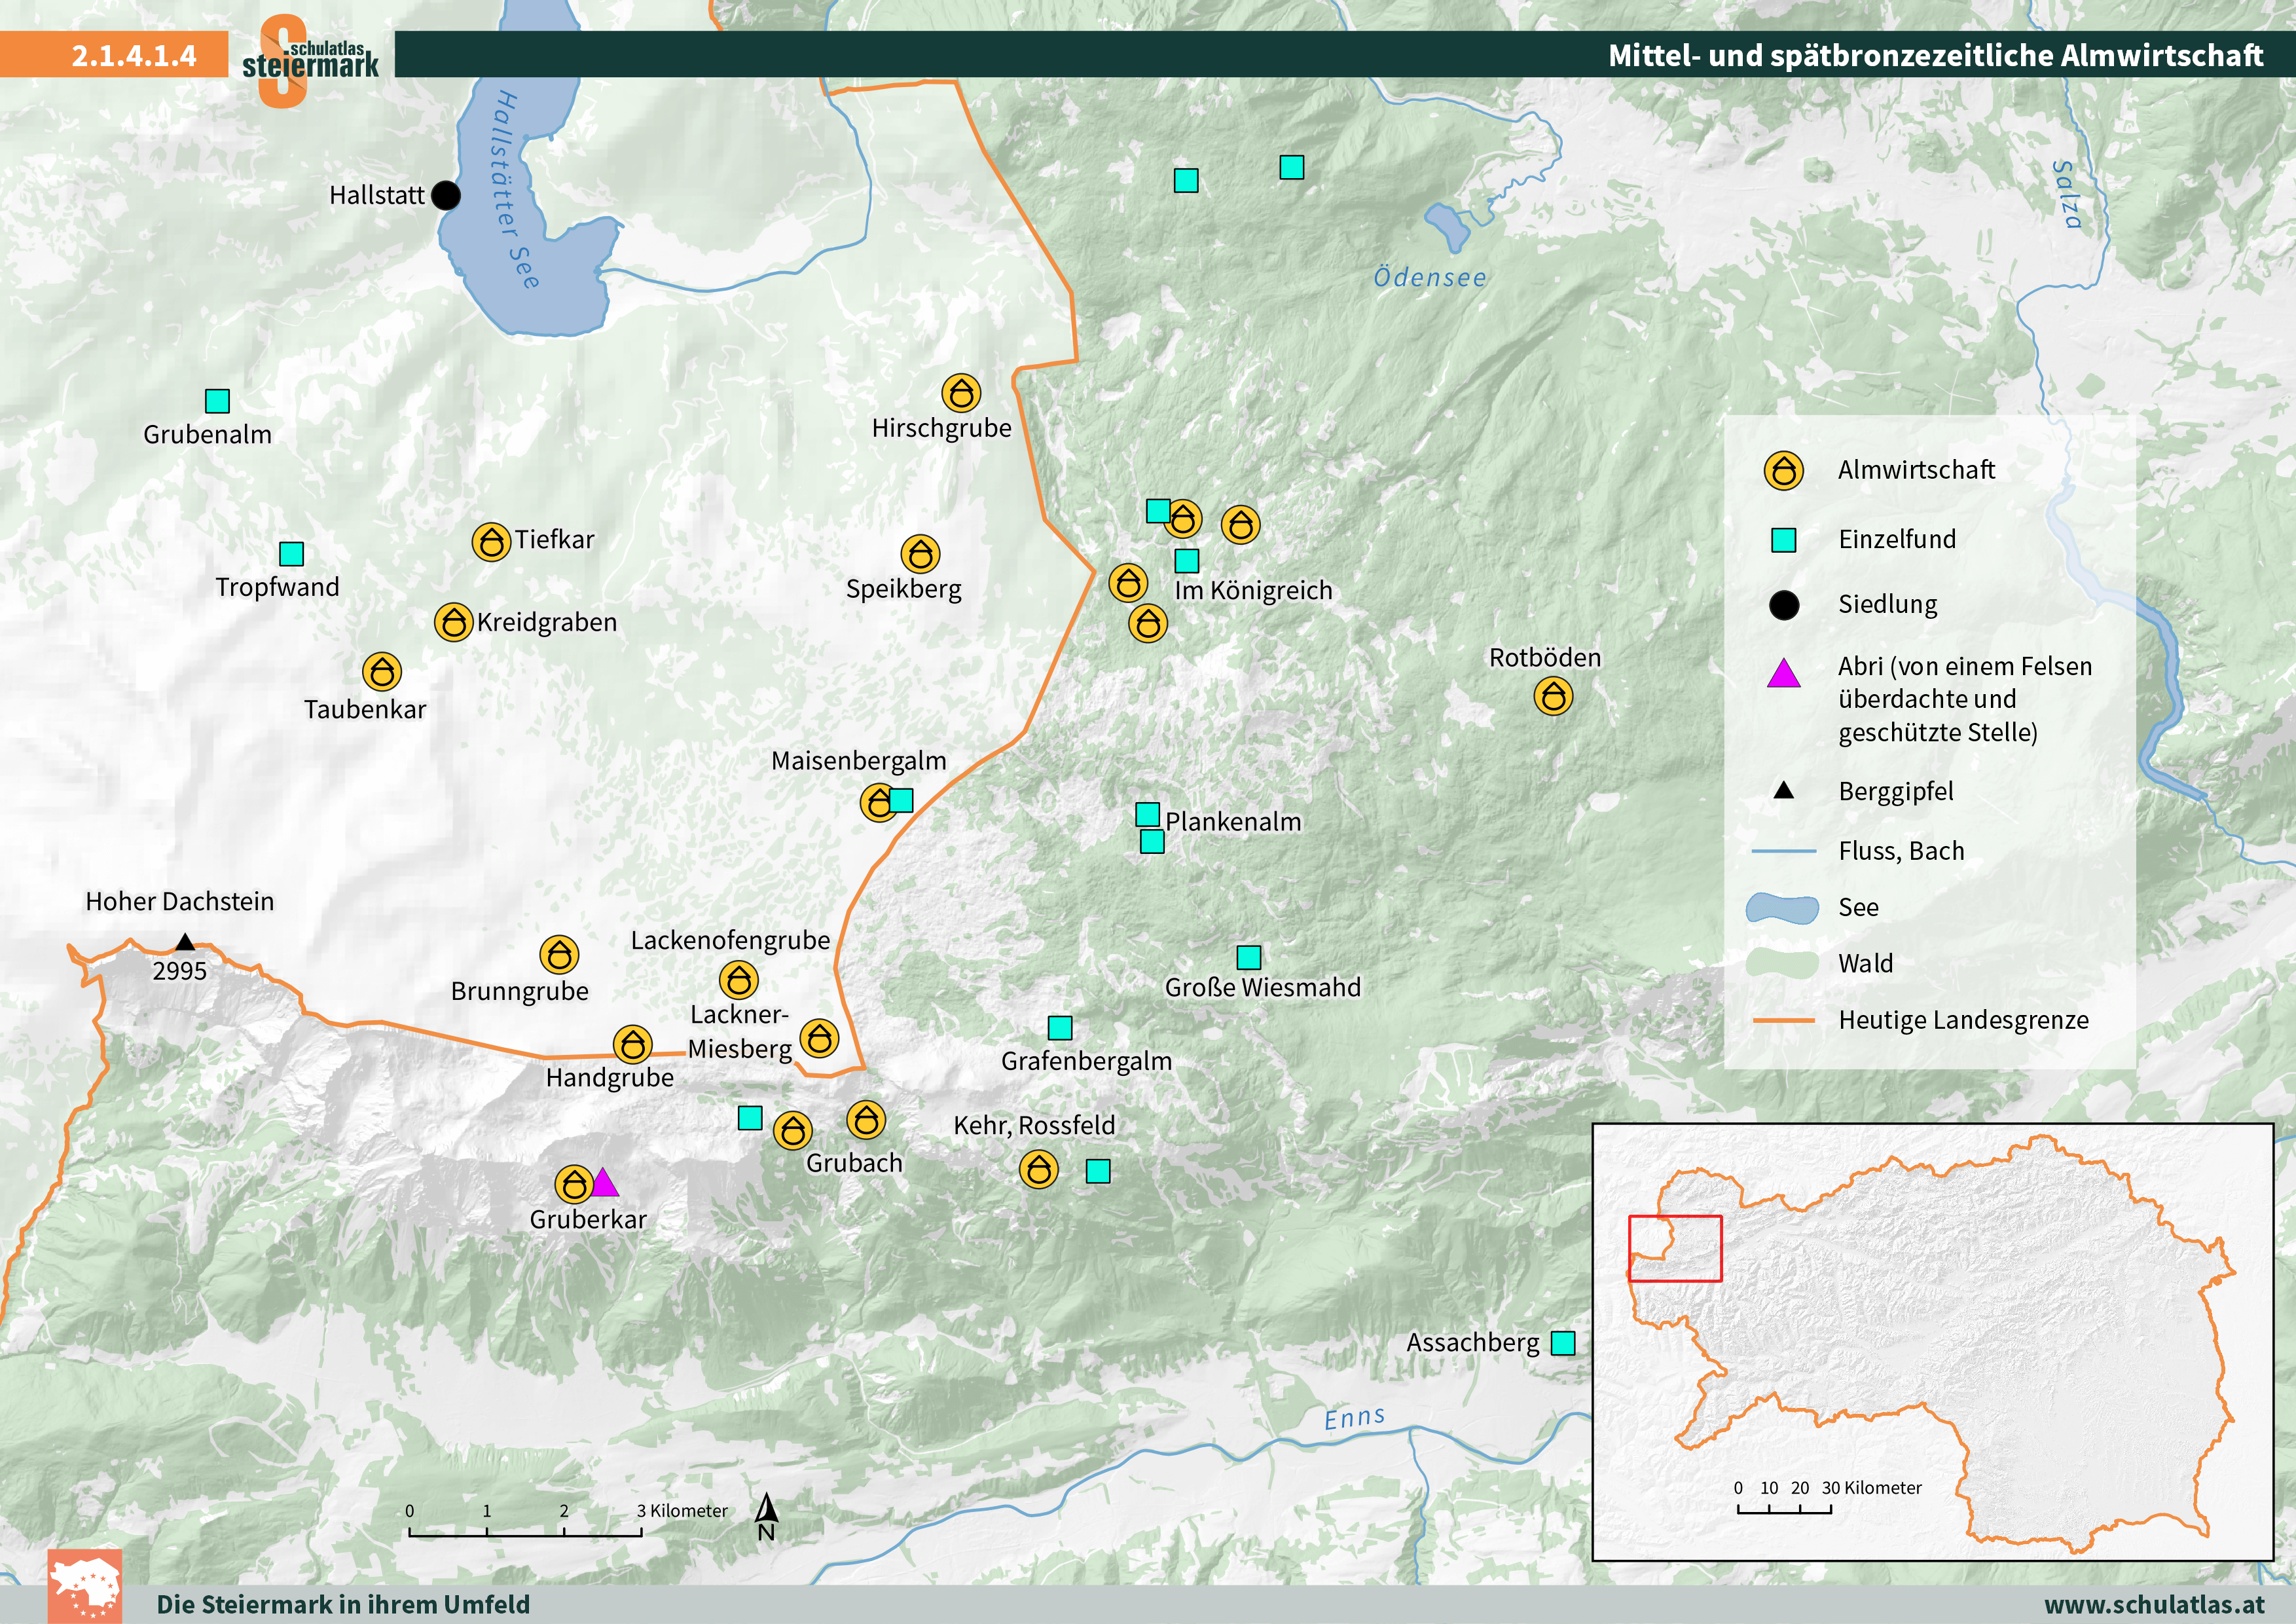Click the red extent rectangle in overview map

click(1675, 1248)
